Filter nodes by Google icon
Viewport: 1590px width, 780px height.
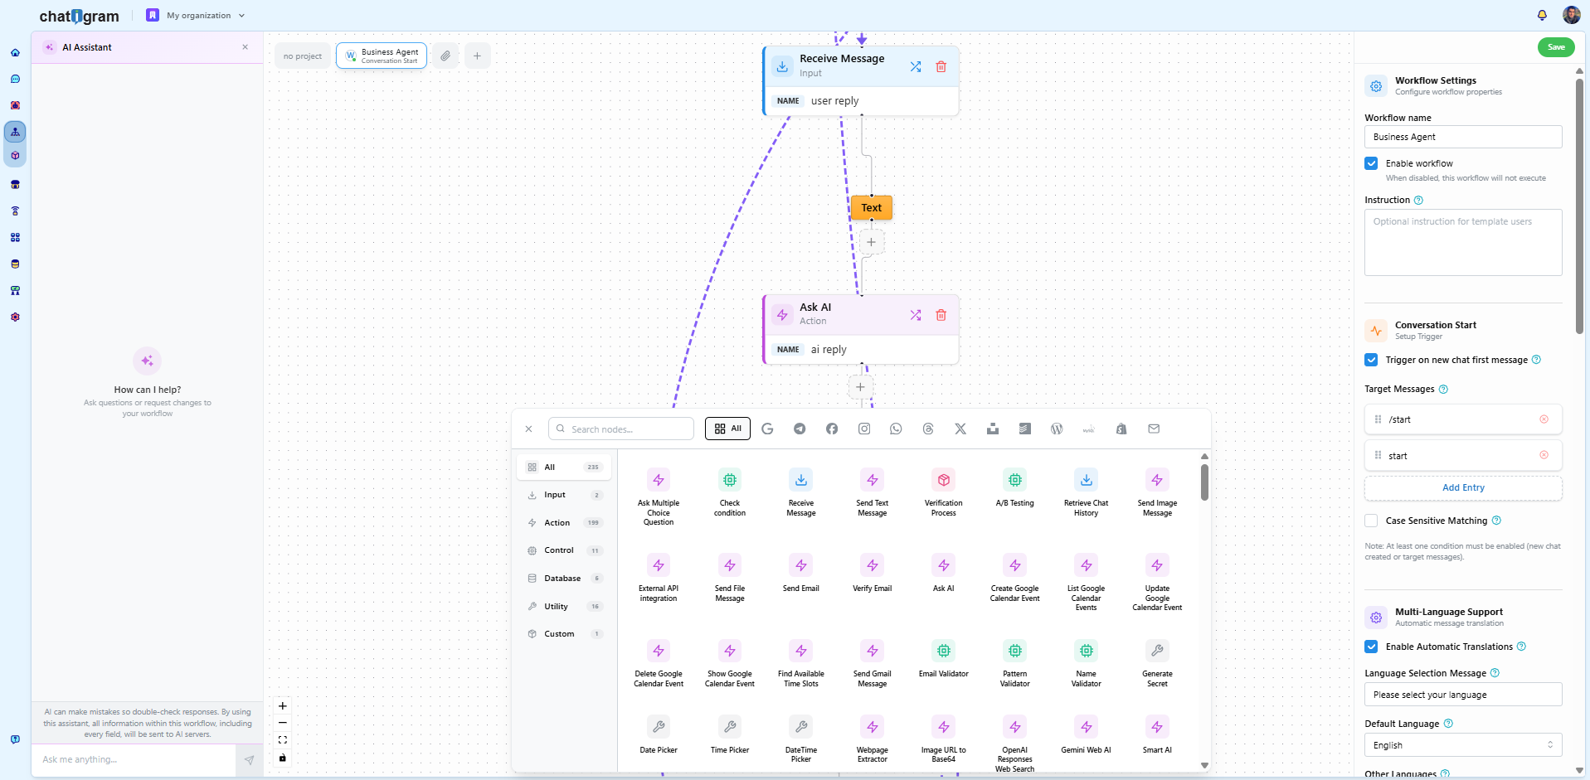(x=767, y=429)
